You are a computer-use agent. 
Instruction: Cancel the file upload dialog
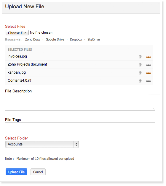point(38,172)
